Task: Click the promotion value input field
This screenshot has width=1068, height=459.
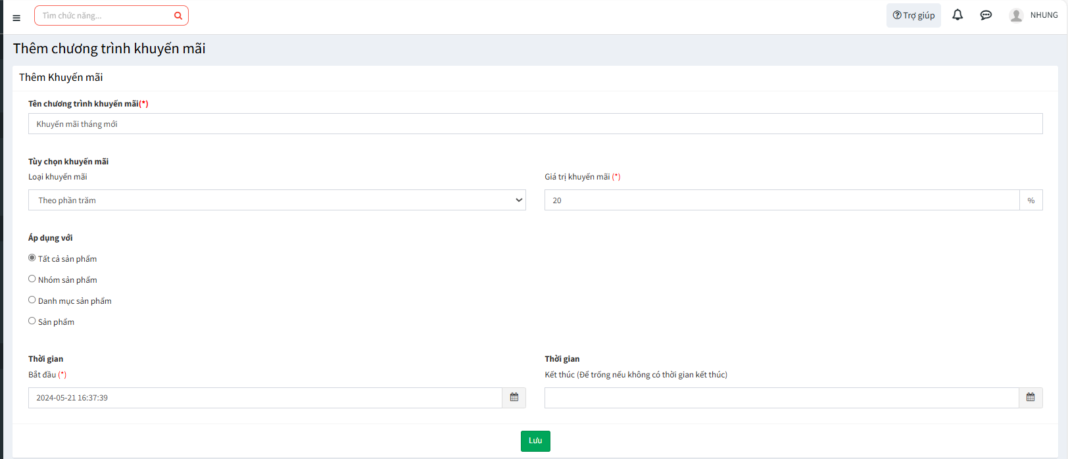Action: [781, 201]
